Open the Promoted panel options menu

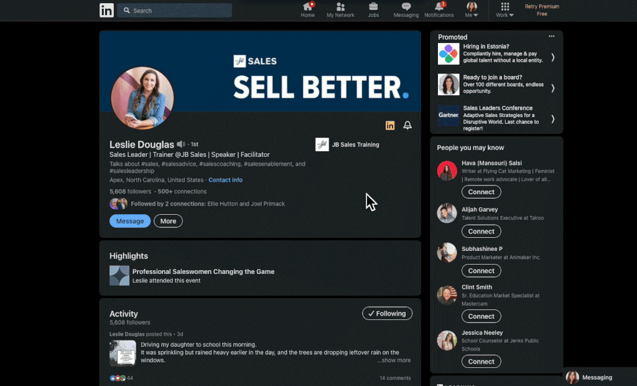point(551,36)
